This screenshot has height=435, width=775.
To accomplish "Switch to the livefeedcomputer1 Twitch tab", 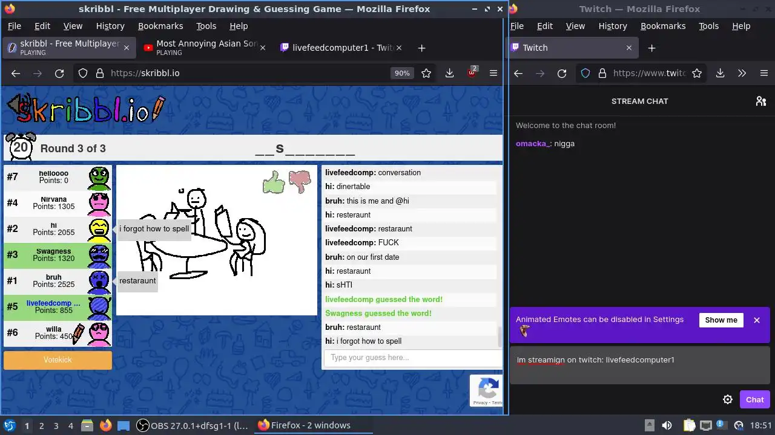I will tap(341, 48).
